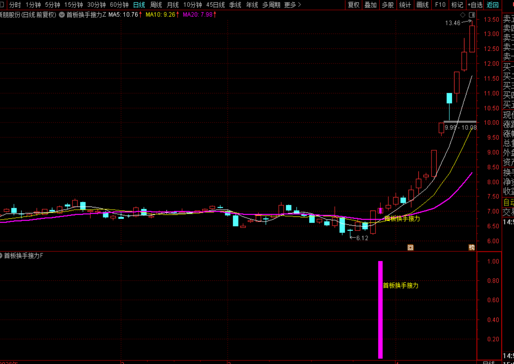514x364 pixels.
Task: Click the 6.12 low price label
Action: [x=362, y=238]
